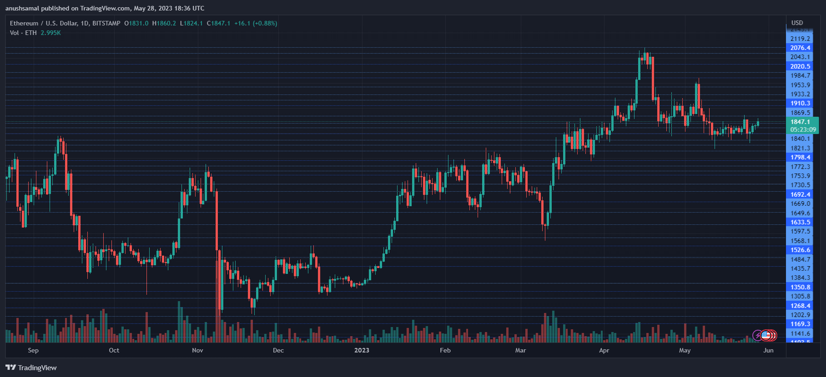
Task: Click the volume value 2.995K
Action: click(x=50, y=33)
